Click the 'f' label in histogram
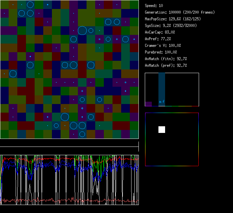Image resolution: width=233 pixels, height=213 pixels. point(163,102)
